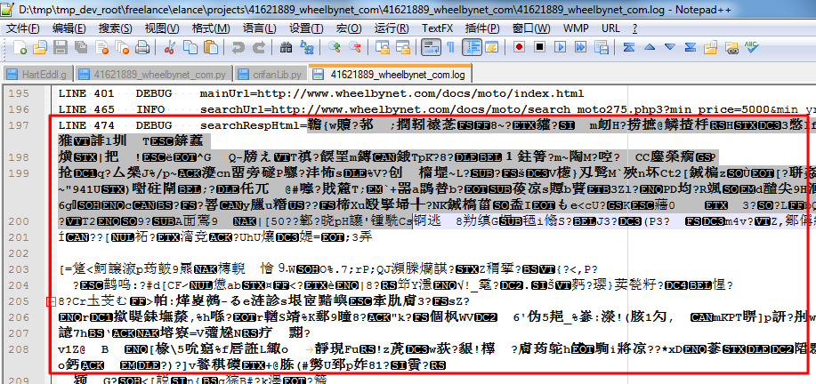
Task: Click the Redo arrow icon
Action: pyautogui.click(x=258, y=47)
